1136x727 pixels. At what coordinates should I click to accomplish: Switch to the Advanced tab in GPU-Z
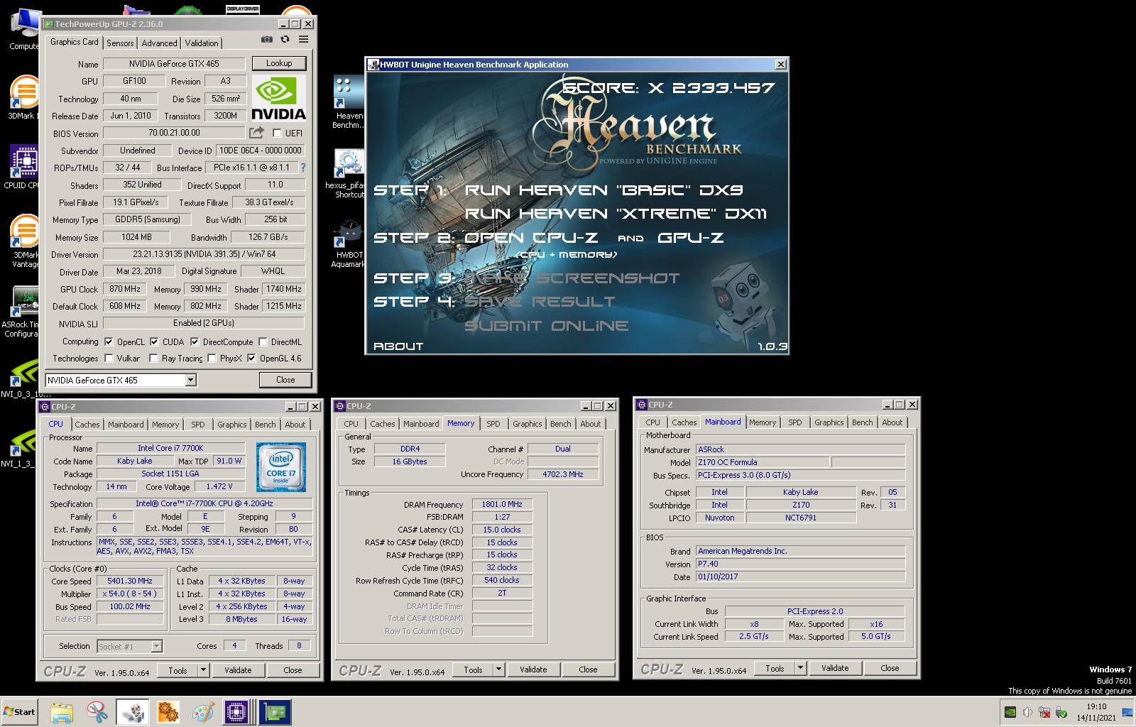pyautogui.click(x=159, y=43)
